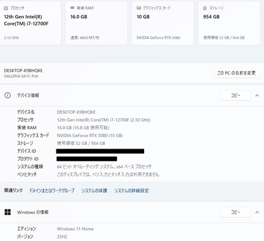This screenshot has height=241, width=264.
Task: Click the ストレージ row value 使用領域 52 GB / 954 GB
Action: [x=81, y=144]
